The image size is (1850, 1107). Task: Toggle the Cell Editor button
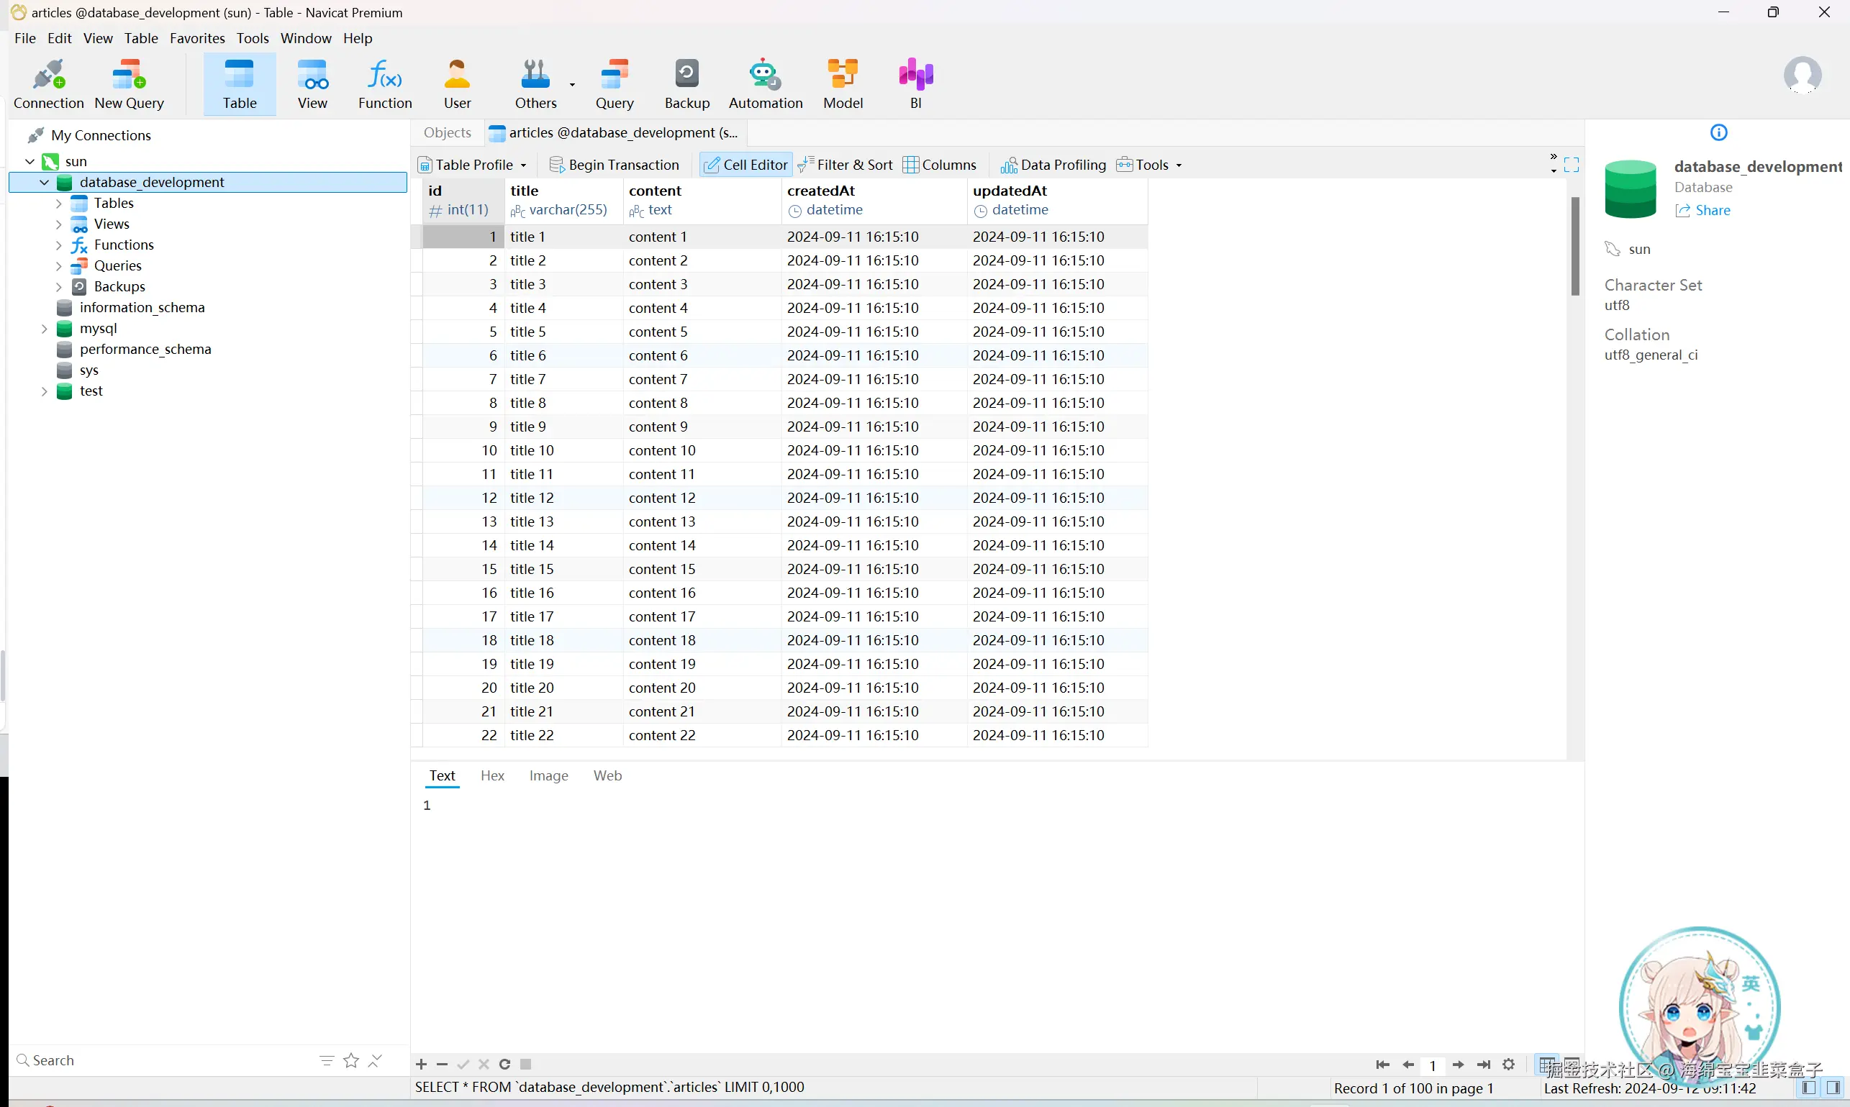[745, 165]
